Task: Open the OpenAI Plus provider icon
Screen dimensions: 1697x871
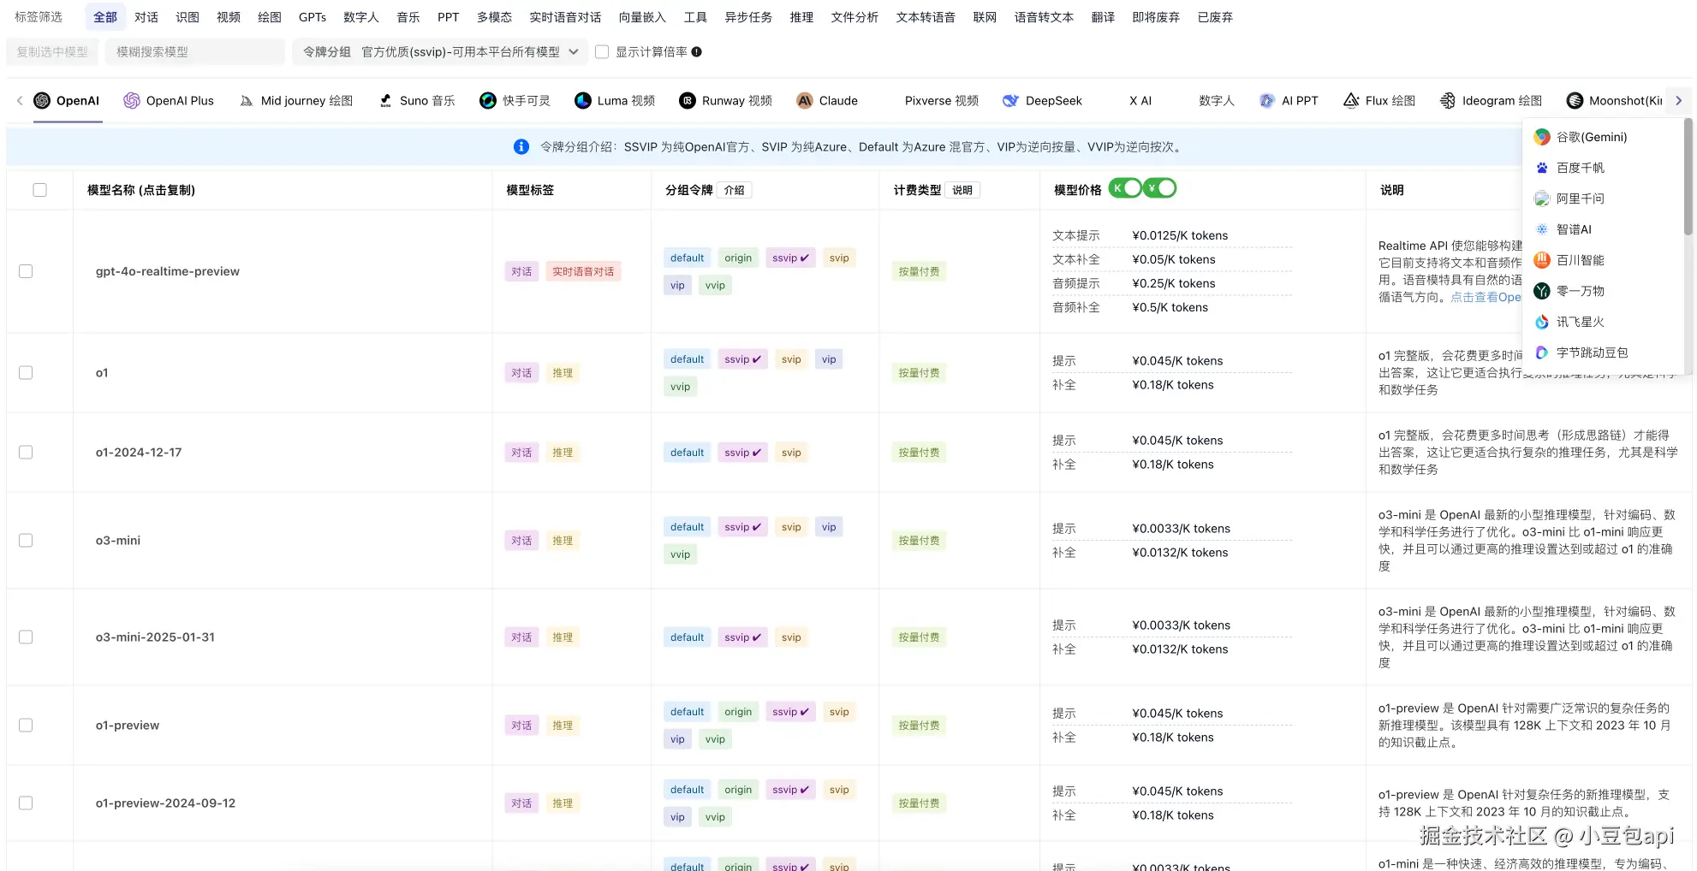Action: pos(132,101)
